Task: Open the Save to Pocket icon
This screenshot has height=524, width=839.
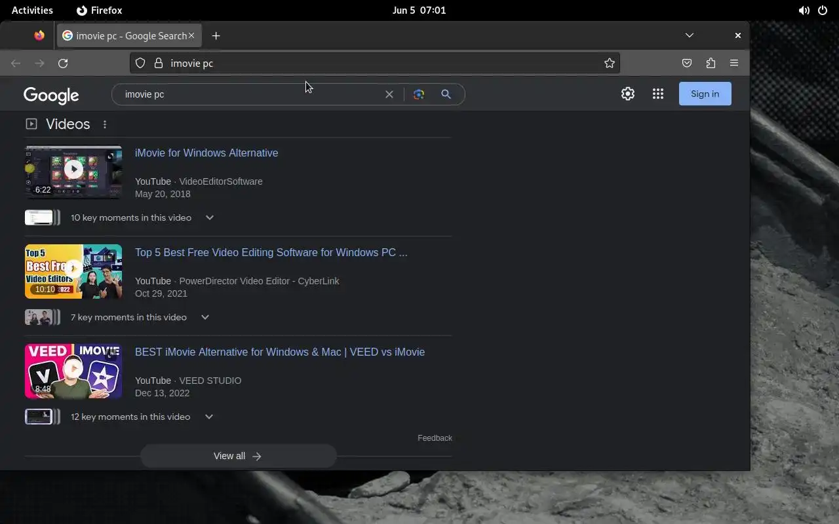Action: (687, 63)
